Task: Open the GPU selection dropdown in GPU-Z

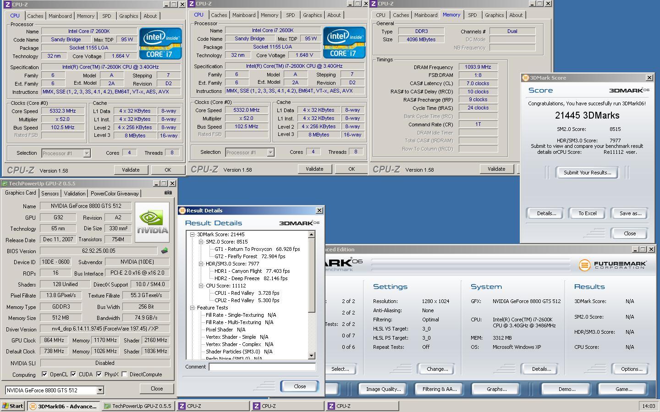Action: point(100,390)
